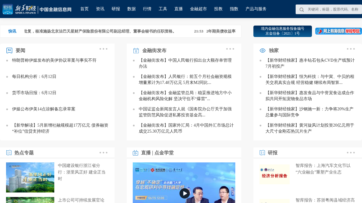The width and height of the screenshot is (362, 203).
Task: Click the 快讯 label
Action: point(12,31)
